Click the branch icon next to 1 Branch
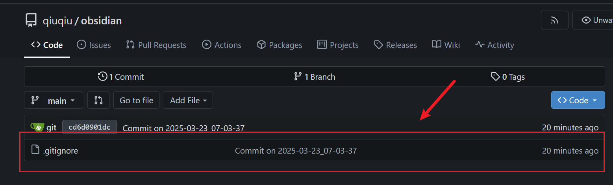 [x=298, y=77]
